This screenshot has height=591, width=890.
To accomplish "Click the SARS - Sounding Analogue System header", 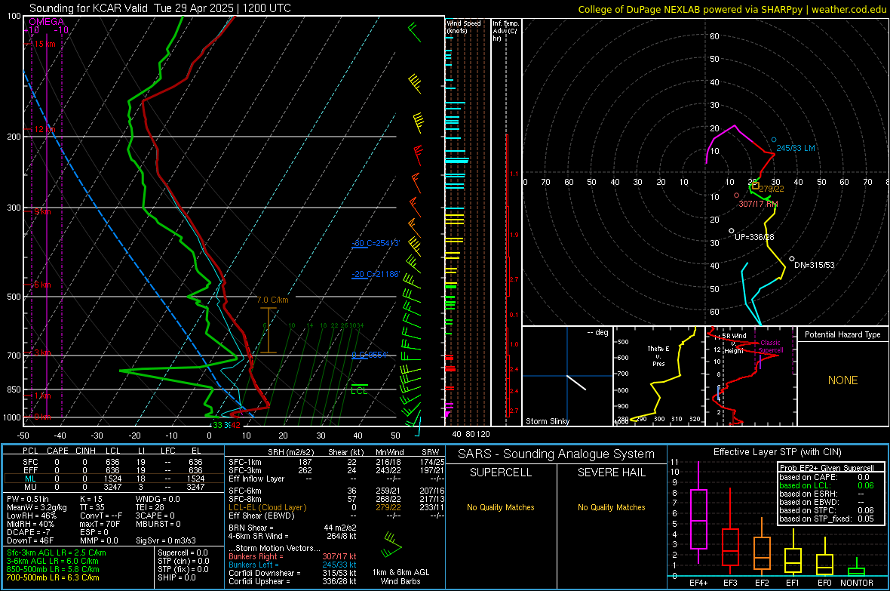I will [x=557, y=454].
